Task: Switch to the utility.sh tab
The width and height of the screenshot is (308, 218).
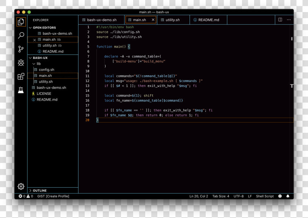Action: 173,20
